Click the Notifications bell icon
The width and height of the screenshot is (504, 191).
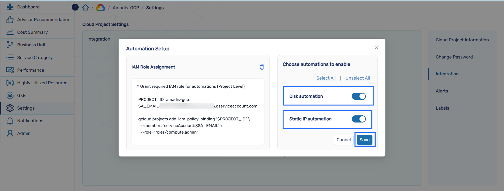point(10,121)
